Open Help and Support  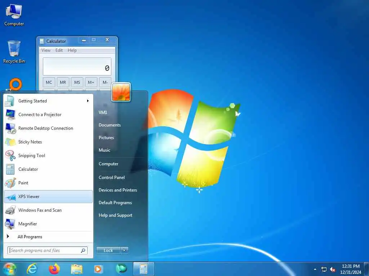116,215
